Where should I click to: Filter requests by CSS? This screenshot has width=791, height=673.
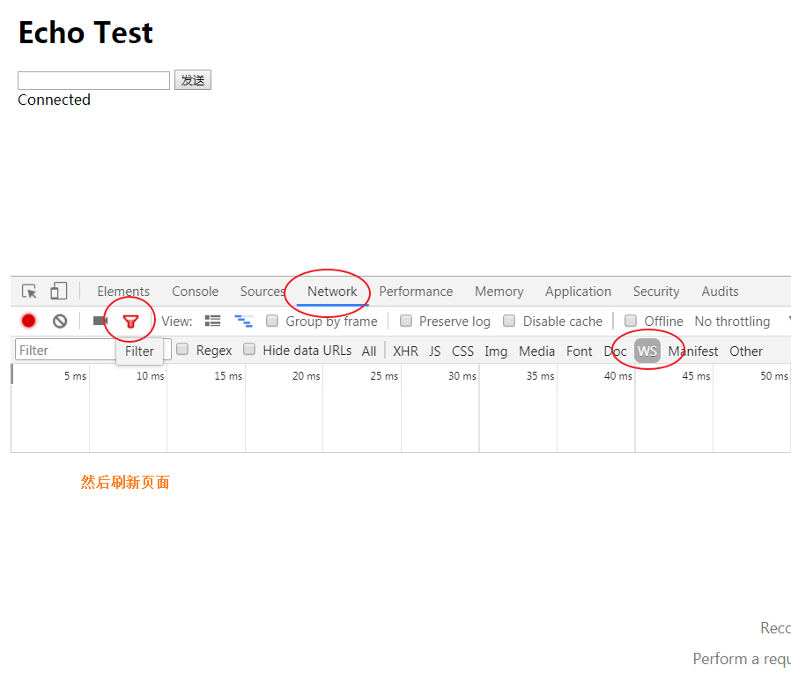click(x=462, y=351)
